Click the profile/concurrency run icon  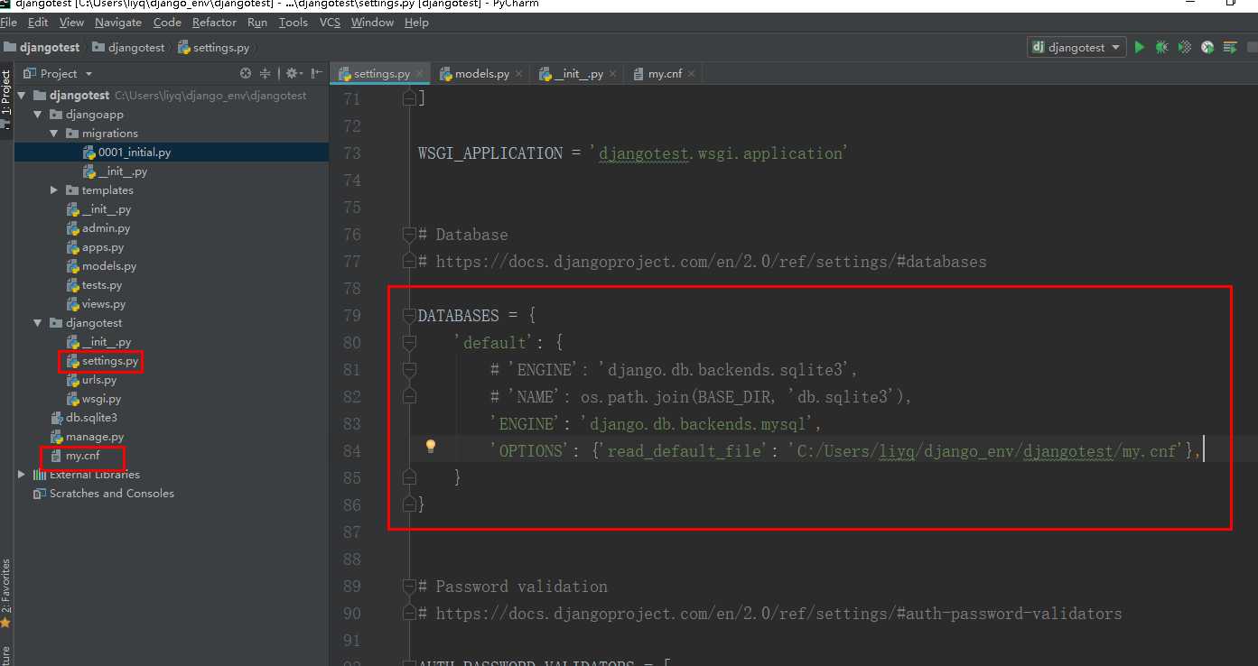[x=1207, y=47]
